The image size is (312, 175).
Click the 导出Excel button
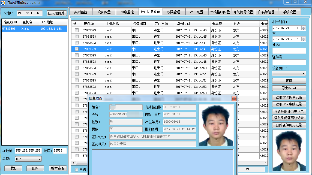pos(289,88)
